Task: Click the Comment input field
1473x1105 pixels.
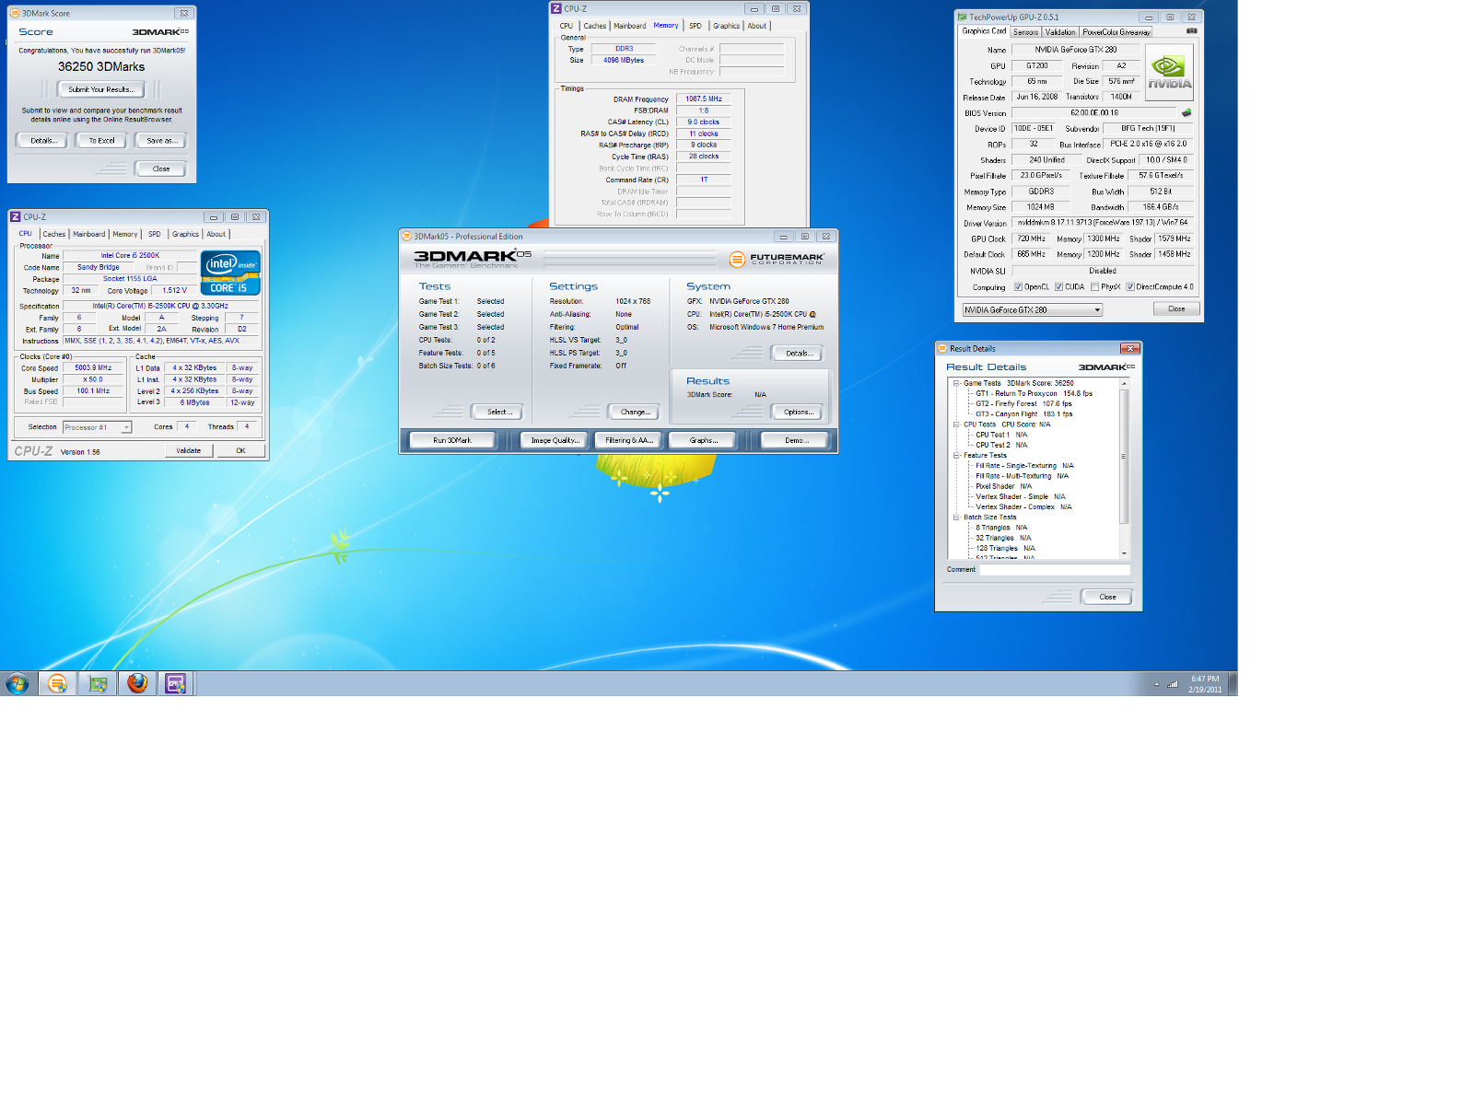Action: click(x=1054, y=570)
